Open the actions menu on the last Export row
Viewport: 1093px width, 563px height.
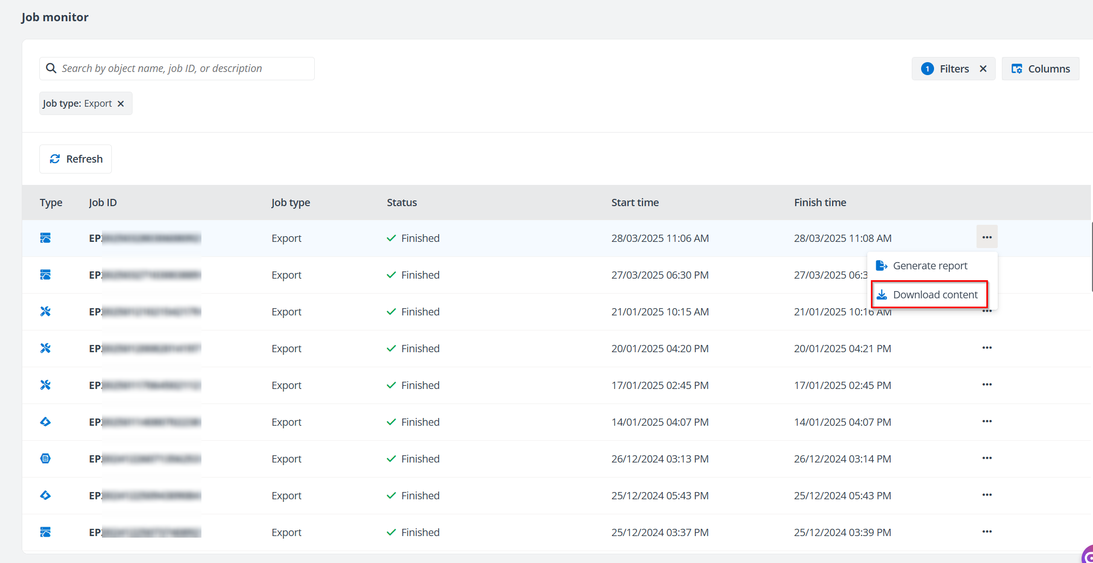pyautogui.click(x=987, y=531)
